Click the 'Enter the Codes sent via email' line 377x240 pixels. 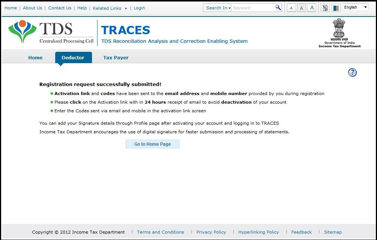pos(130,111)
